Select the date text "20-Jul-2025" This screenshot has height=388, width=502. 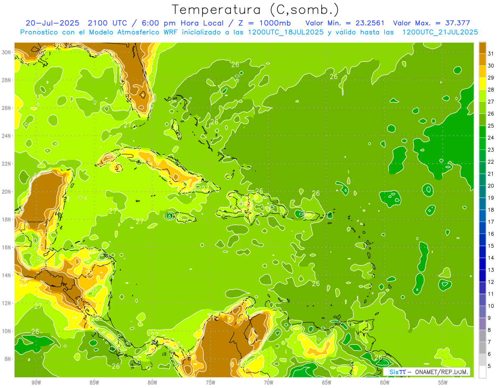(53, 23)
